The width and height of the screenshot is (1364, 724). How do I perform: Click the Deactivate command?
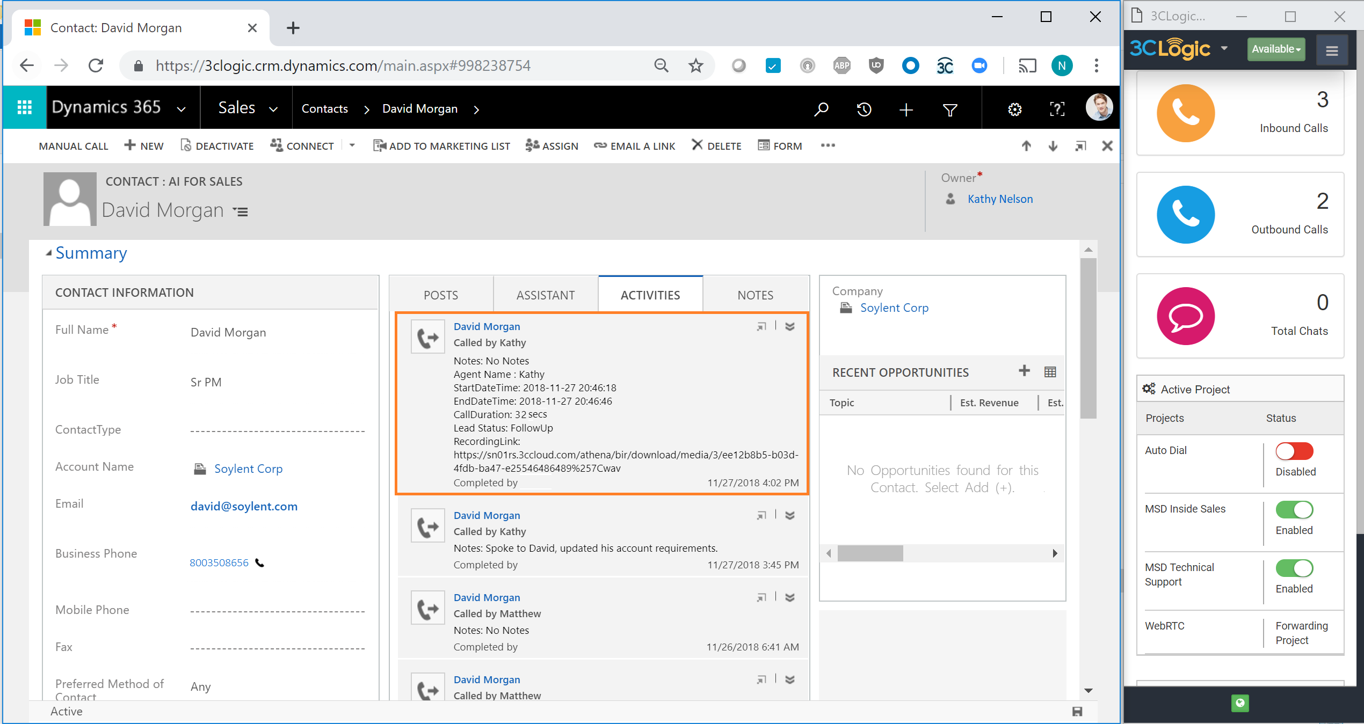pos(217,146)
